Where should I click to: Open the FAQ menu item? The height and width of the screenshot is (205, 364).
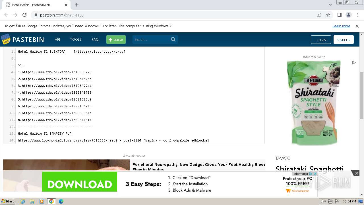(x=95, y=39)
